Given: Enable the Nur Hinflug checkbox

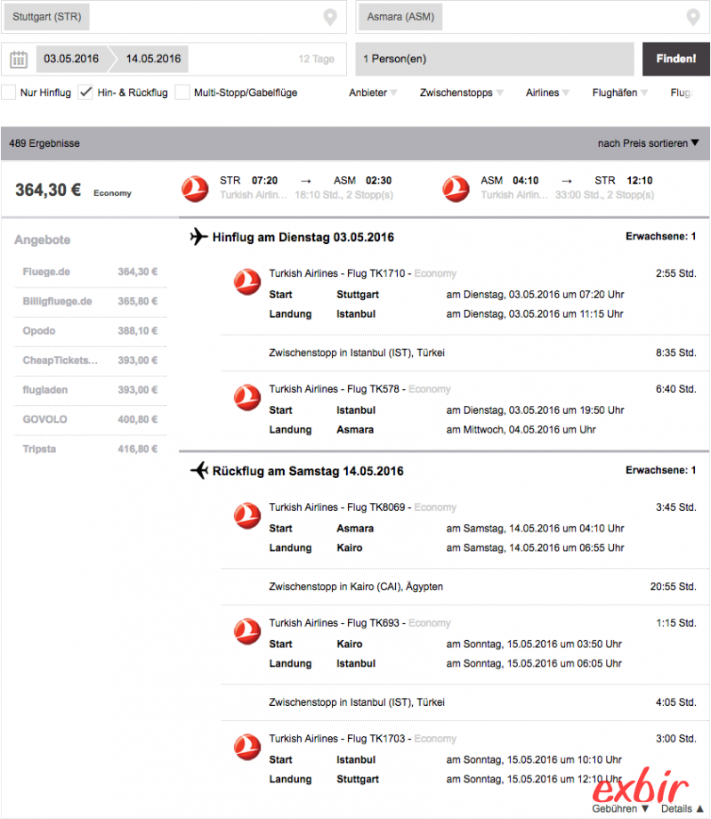Looking at the screenshot, I should tap(8, 93).
